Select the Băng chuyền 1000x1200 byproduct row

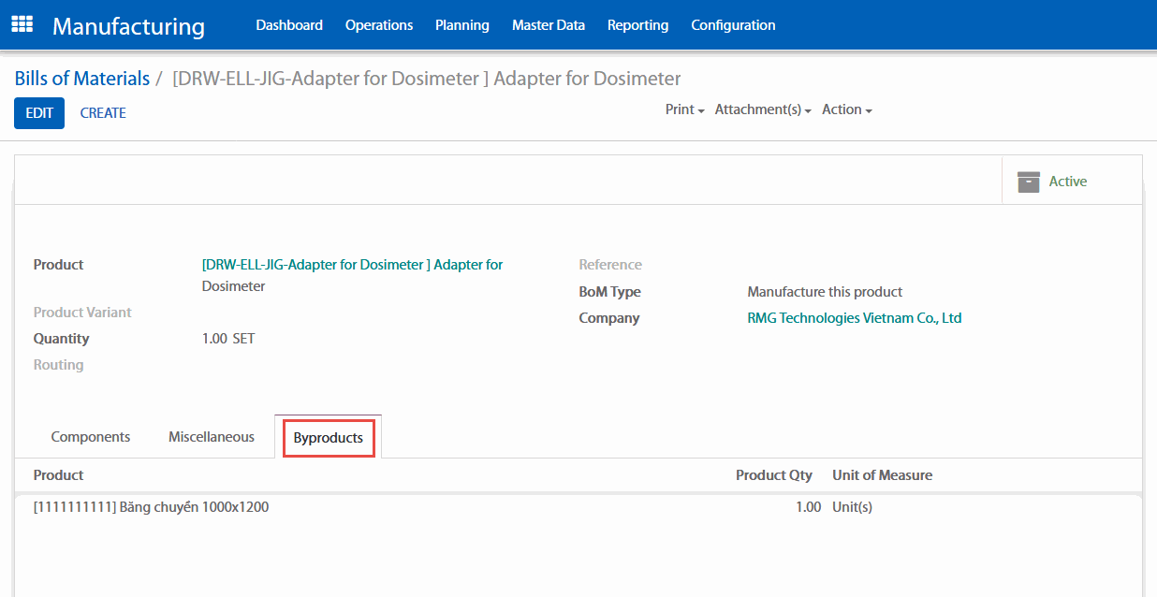152,507
